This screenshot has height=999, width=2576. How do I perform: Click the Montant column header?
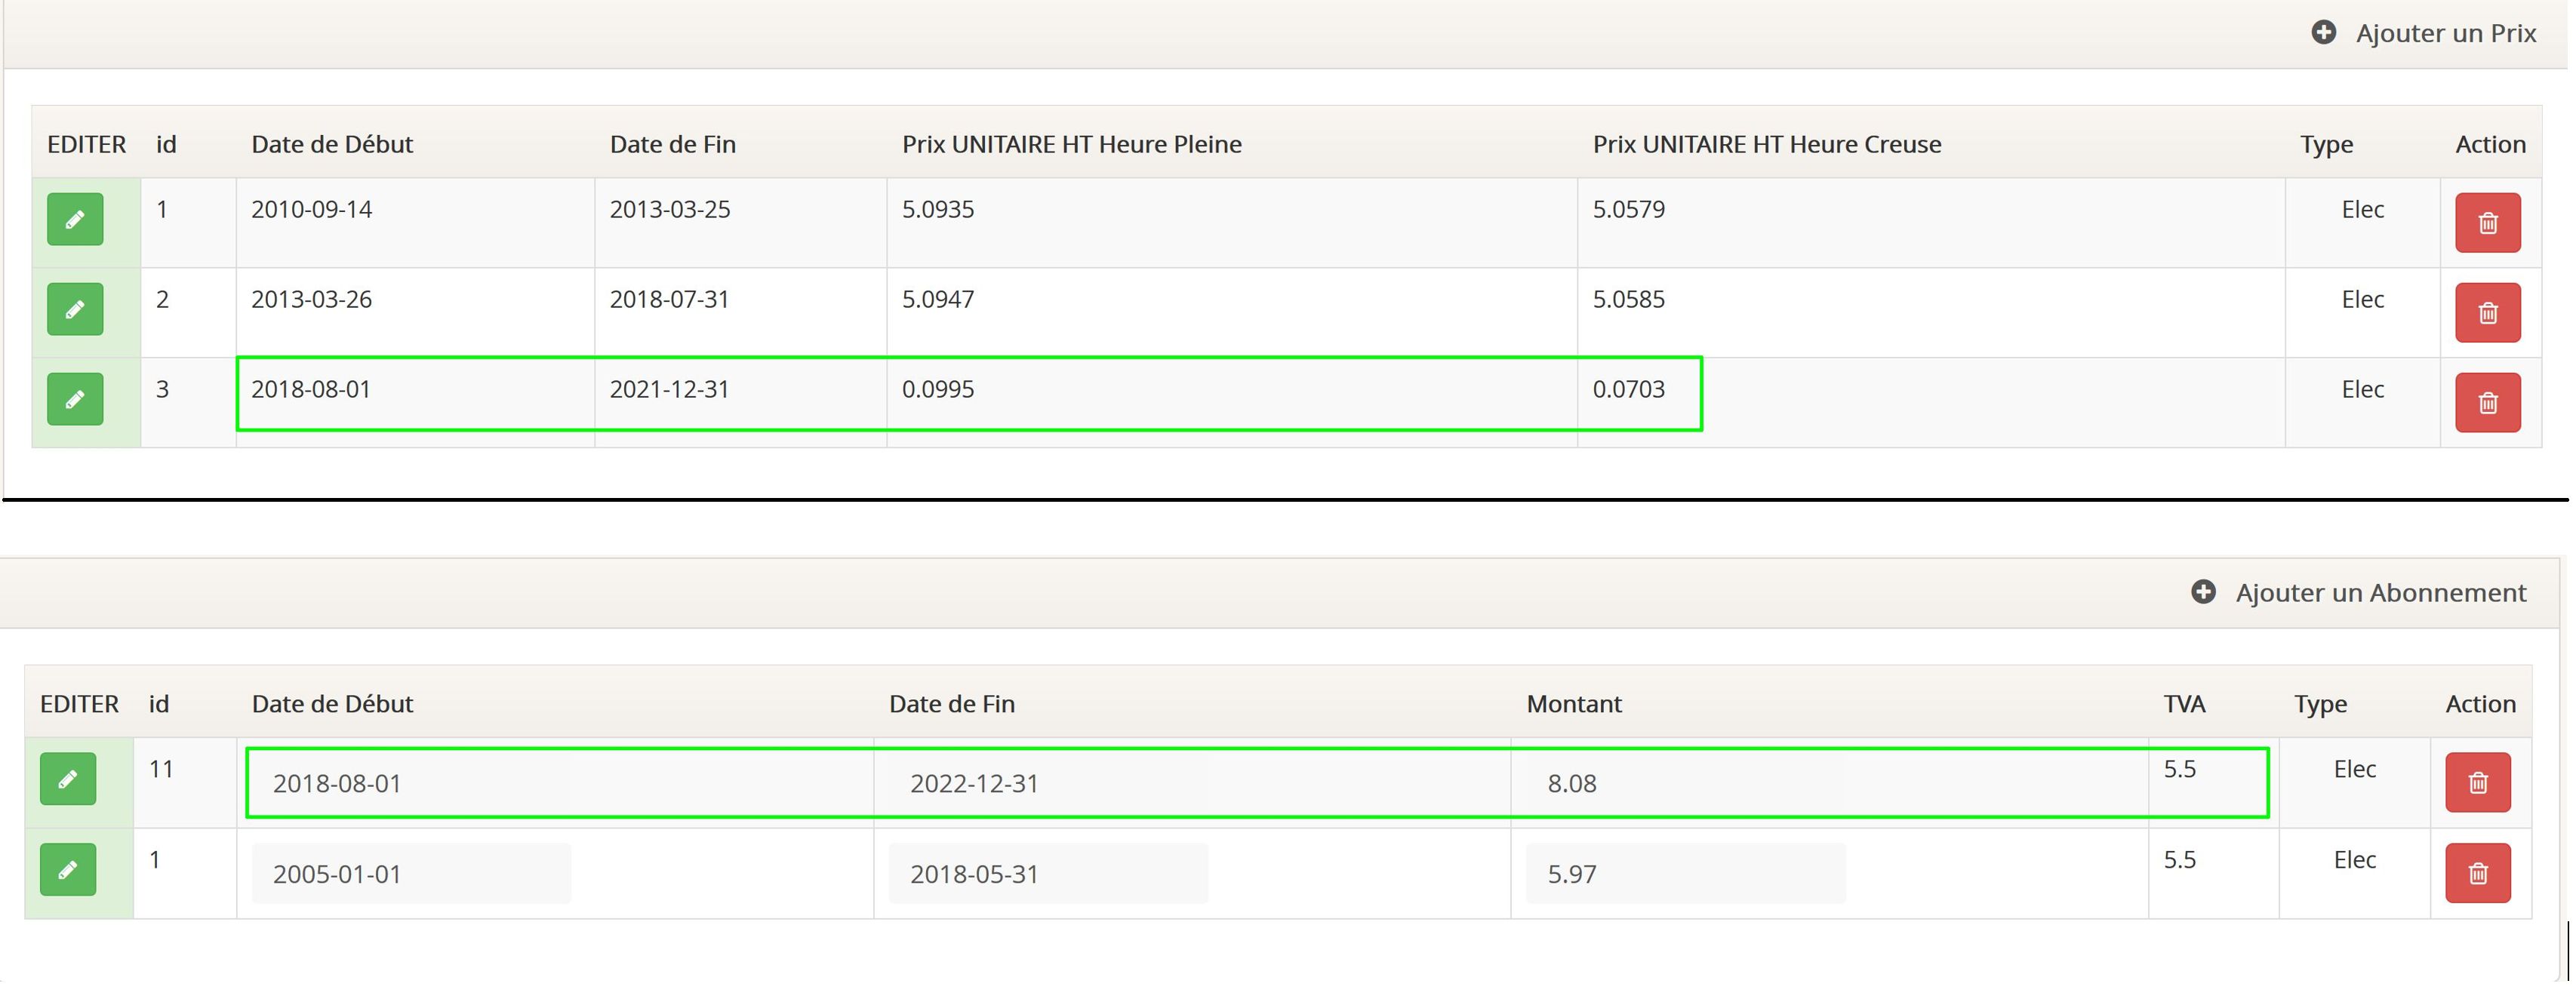(1574, 704)
